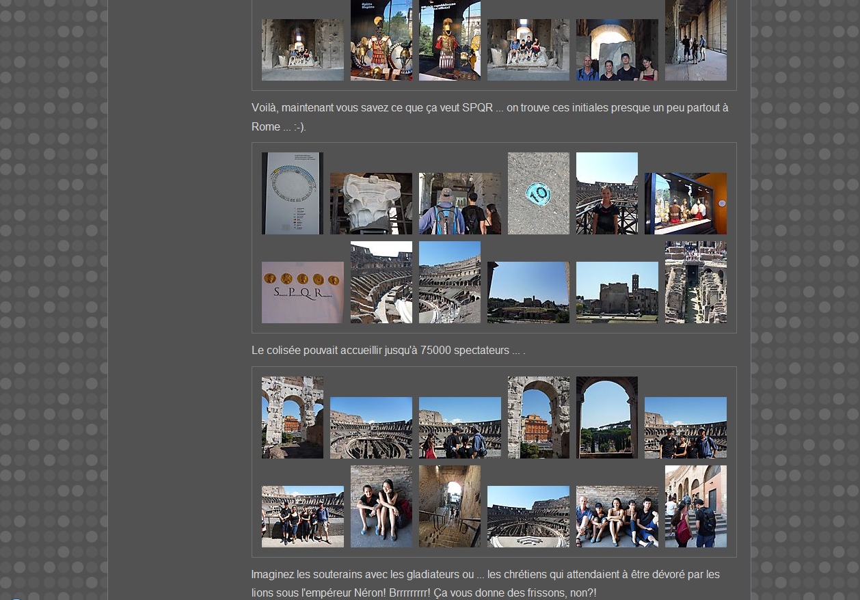
Task: Open the museum display case photo with orange wall
Action: [685, 204]
